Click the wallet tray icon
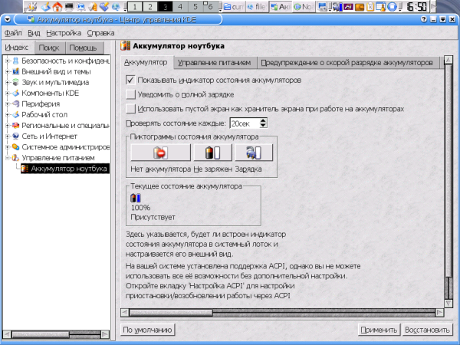Viewport: 460px width, 345px height. (x=360, y=6)
